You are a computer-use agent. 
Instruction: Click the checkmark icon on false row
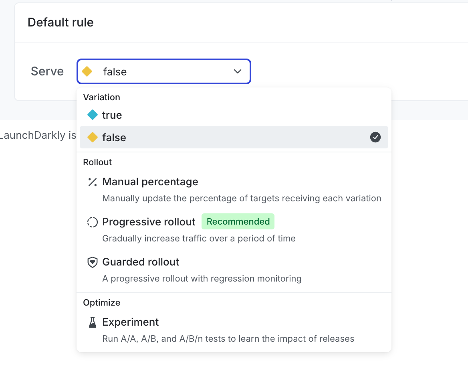point(375,137)
